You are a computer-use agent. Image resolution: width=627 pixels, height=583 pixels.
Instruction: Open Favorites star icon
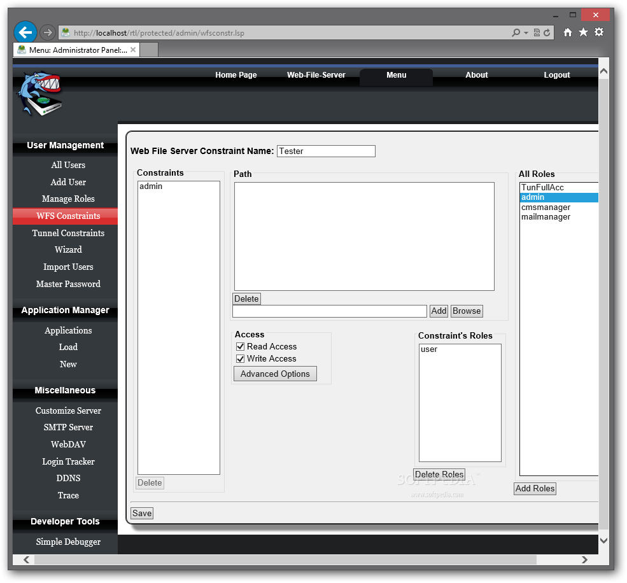click(583, 32)
